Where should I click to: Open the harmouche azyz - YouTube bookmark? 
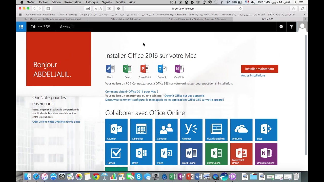(x=171, y=15)
